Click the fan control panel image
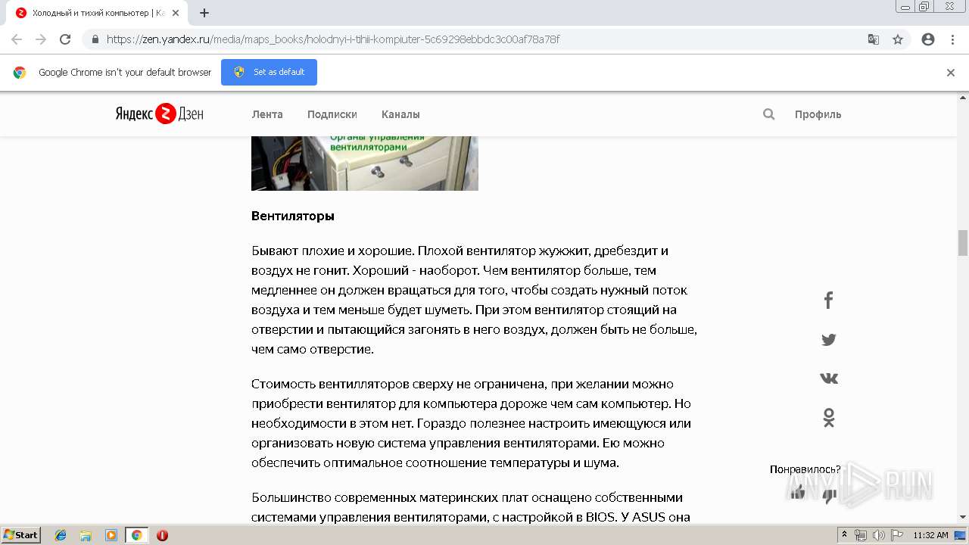Viewport: 969px width, 545px height. pyautogui.click(x=365, y=163)
